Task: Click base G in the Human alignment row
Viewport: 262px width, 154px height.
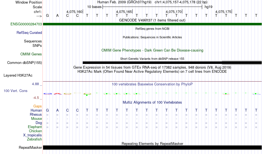Action: tap(47, 110)
